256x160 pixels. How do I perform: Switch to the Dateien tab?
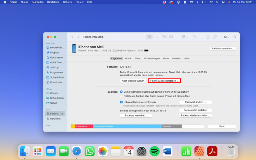pos(176,58)
